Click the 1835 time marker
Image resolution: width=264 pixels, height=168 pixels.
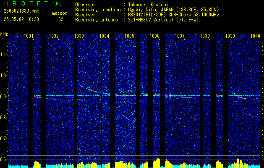(129, 36)
